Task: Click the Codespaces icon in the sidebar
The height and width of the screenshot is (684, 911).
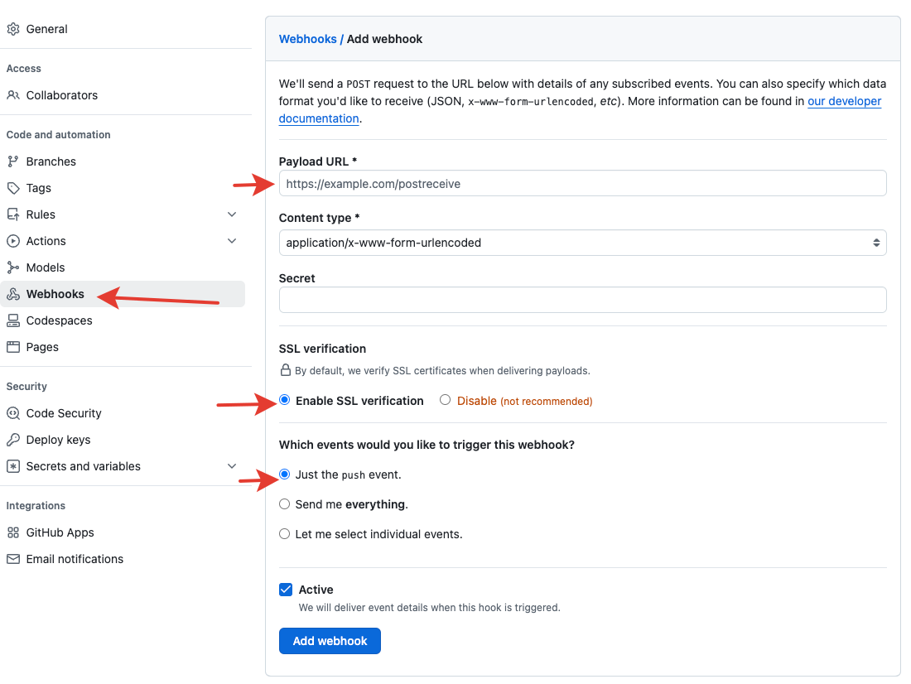Action: (13, 320)
